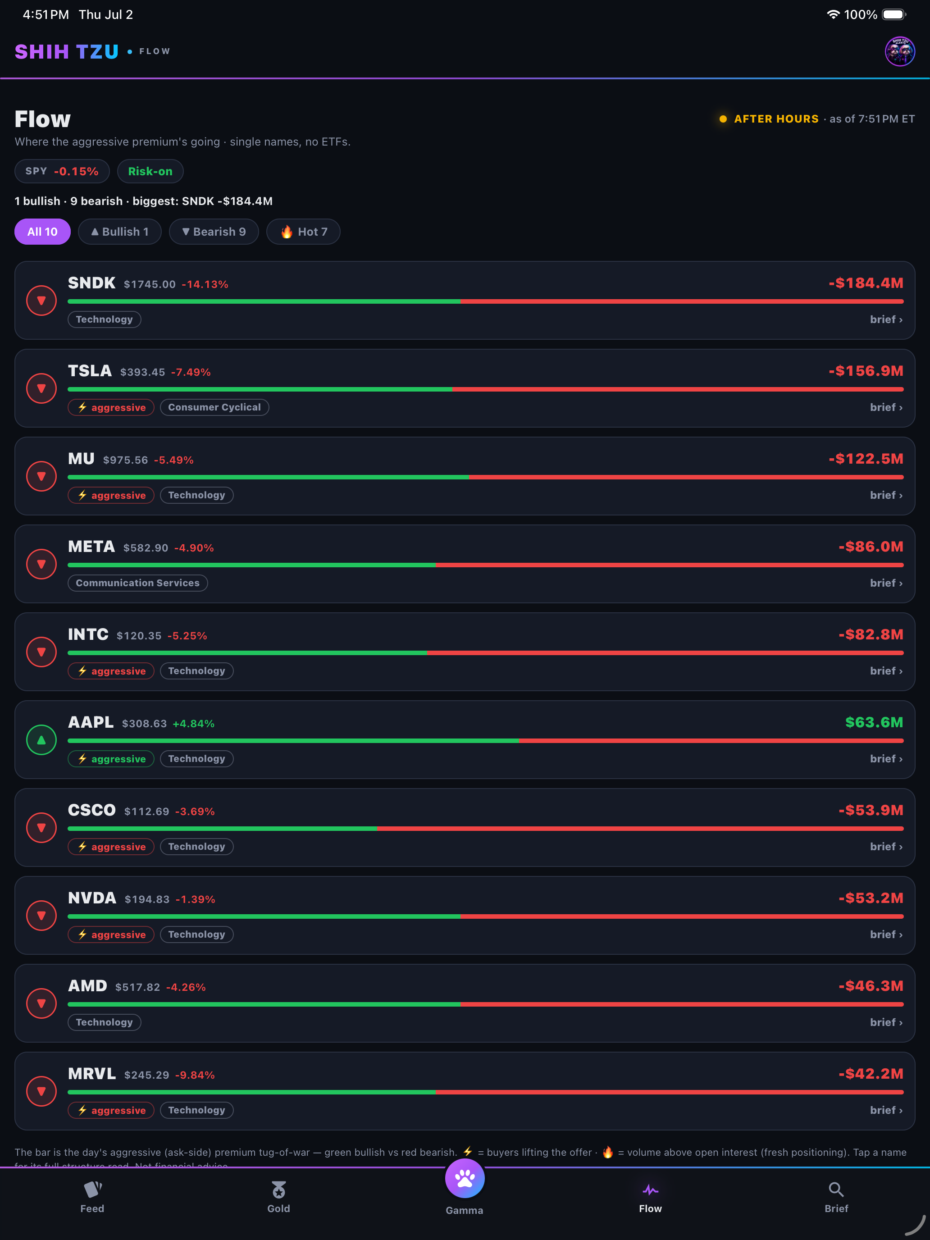The image size is (930, 1240).
Task: Tap the AFTER HOURS status label
Action: click(x=776, y=119)
